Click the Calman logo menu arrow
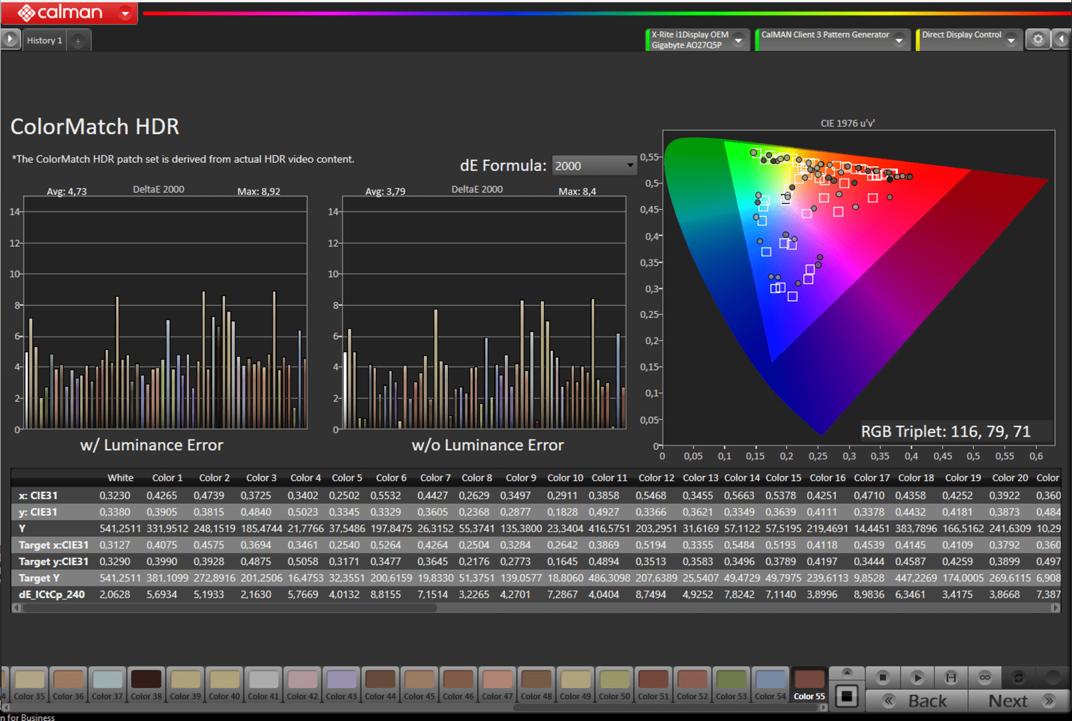The image size is (1072, 721). [126, 13]
